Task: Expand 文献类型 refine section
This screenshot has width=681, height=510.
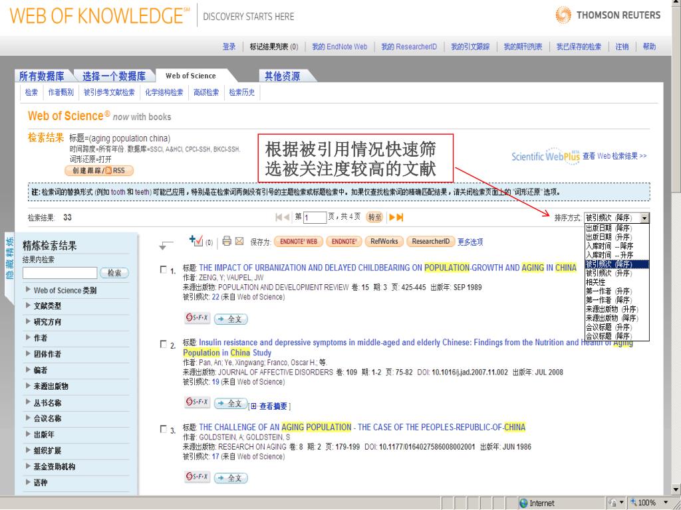Action: click(43, 305)
